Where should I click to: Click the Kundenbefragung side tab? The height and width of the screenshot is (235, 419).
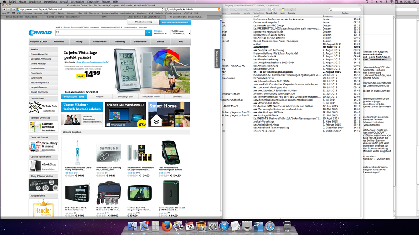tap(217, 59)
